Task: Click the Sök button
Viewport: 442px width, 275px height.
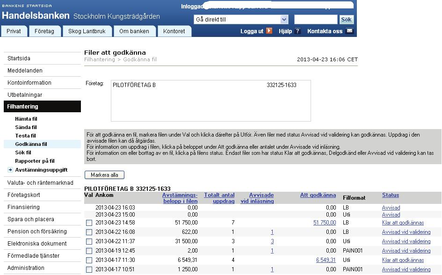Action: click(x=346, y=20)
